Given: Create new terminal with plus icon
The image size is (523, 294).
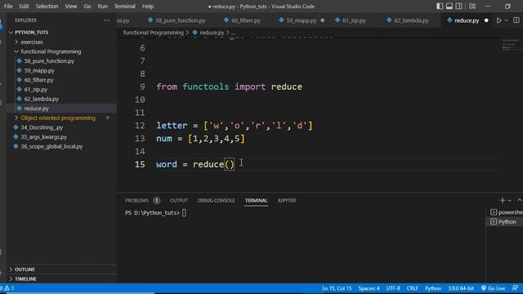Looking at the screenshot, I should click(503, 200).
